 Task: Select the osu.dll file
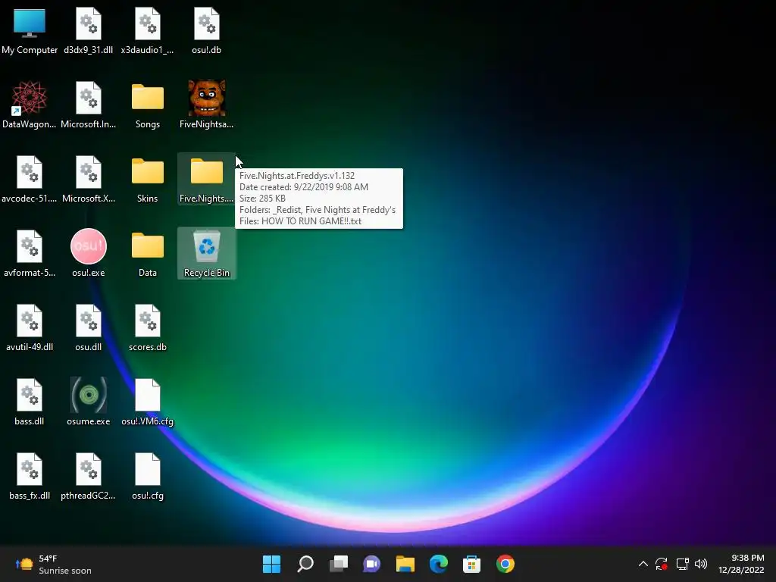pos(88,327)
